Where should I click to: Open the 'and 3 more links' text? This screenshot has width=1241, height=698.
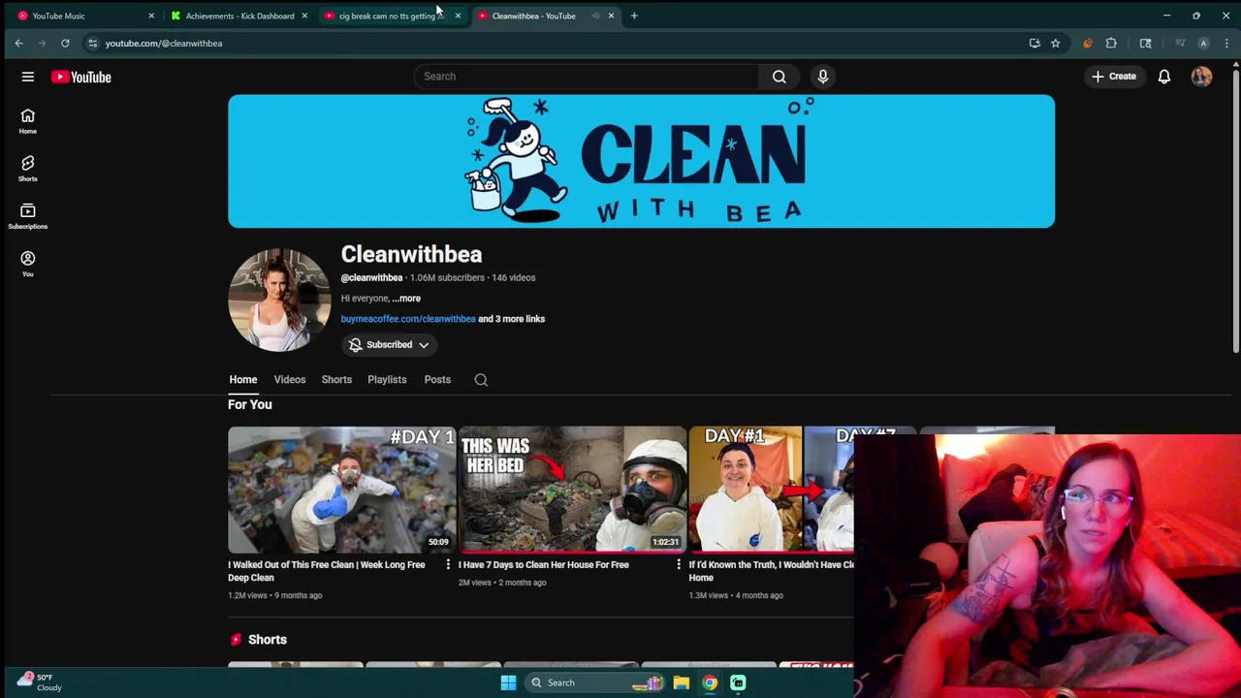512,319
